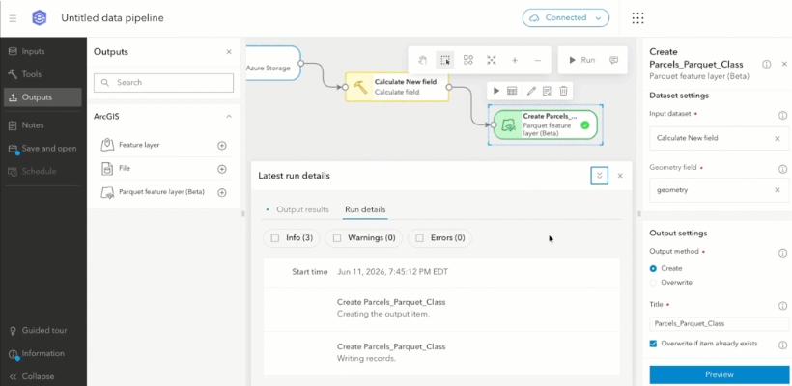Delete the node with the trash icon
The image size is (792, 386).
pyautogui.click(x=564, y=91)
